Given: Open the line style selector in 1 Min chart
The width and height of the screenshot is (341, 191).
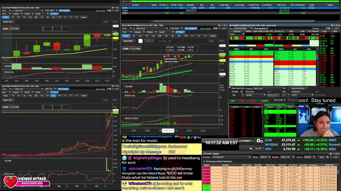Looking at the screenshot, I should [x=149, y=41].
